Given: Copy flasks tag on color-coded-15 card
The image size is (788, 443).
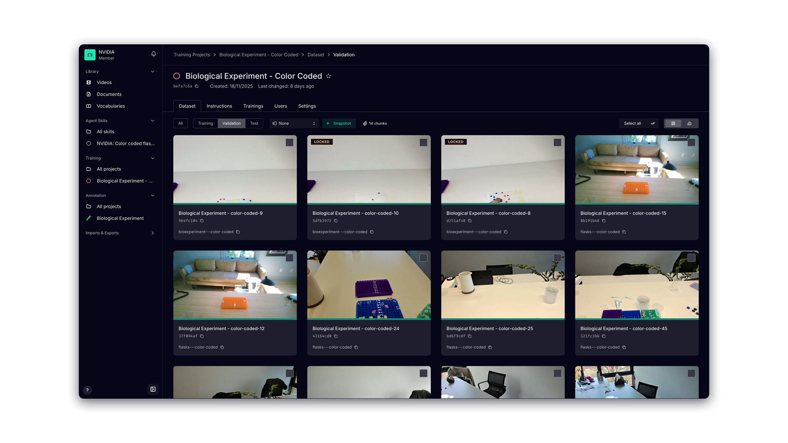Looking at the screenshot, I should tap(624, 232).
